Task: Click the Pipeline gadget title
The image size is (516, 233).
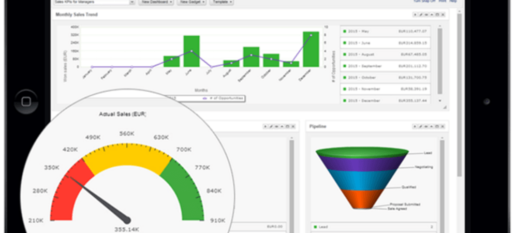Action: 318,126
